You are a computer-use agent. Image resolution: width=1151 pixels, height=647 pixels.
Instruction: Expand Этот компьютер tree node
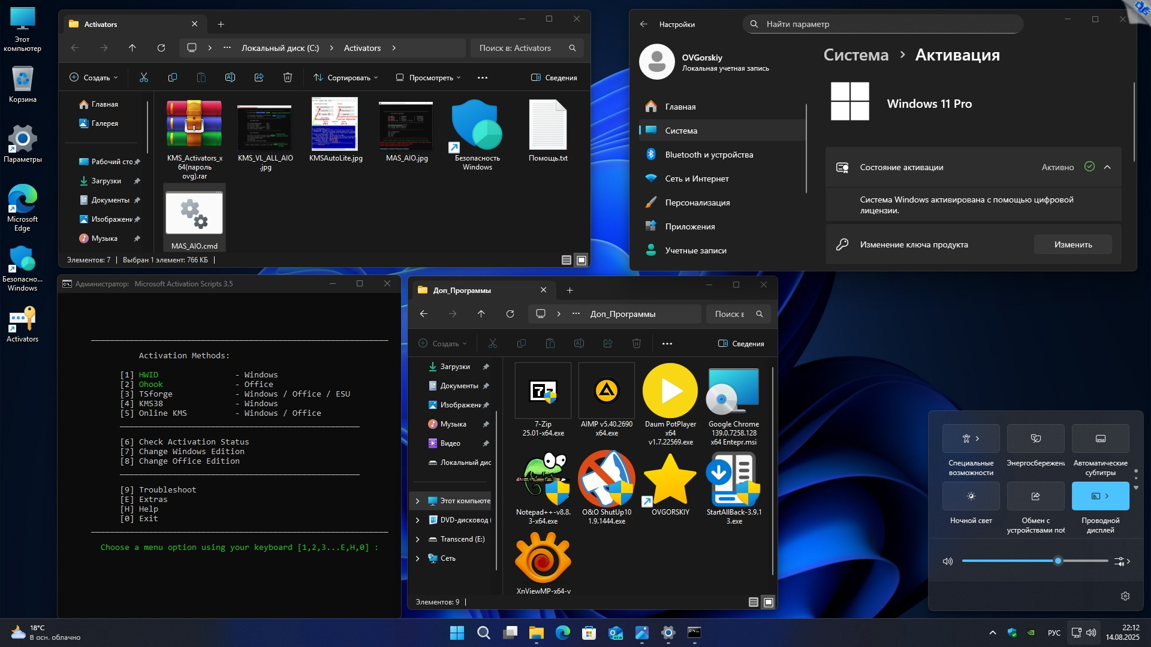[418, 501]
